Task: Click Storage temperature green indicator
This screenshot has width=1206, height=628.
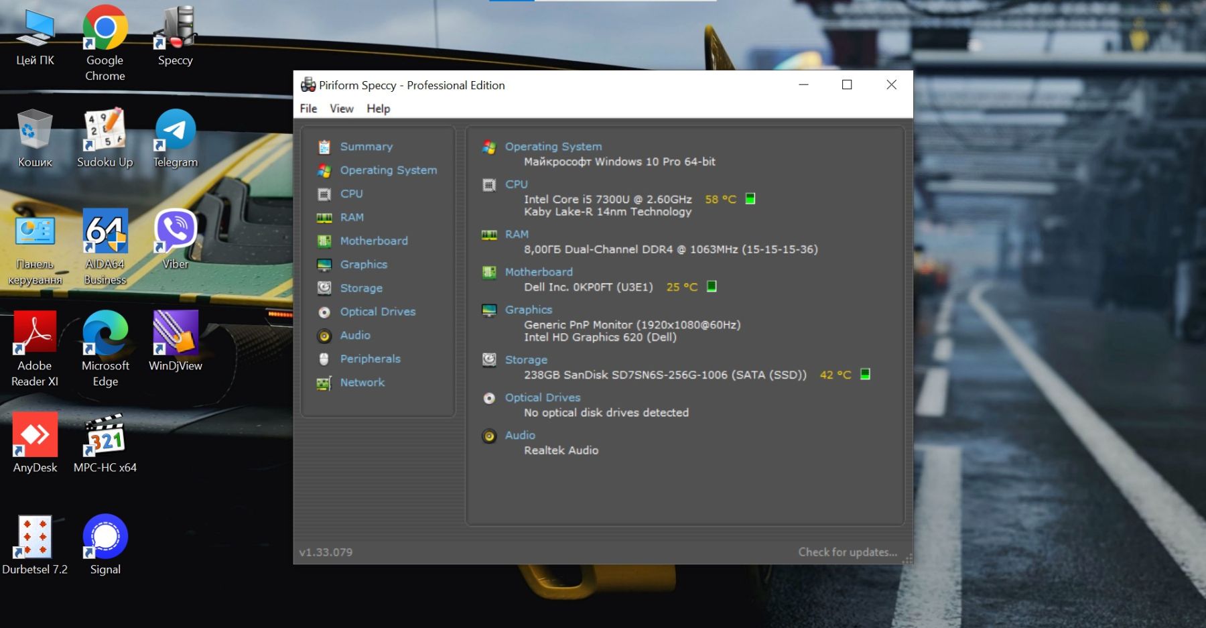Action: click(x=865, y=374)
